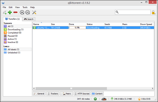Screen dimensions: 158x102
Task: Click the upload speed 0 B/s (0 B) status
Action: [x=144, y=99]
